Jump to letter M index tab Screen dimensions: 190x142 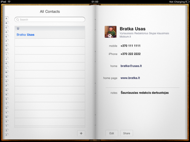click(6, 72)
